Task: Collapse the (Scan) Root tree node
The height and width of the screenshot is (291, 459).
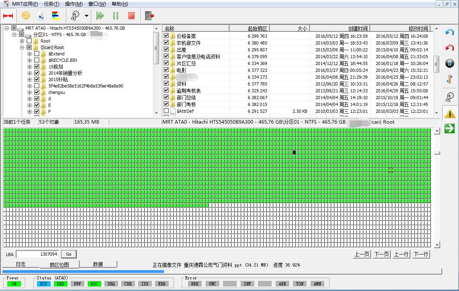Action: point(23,47)
